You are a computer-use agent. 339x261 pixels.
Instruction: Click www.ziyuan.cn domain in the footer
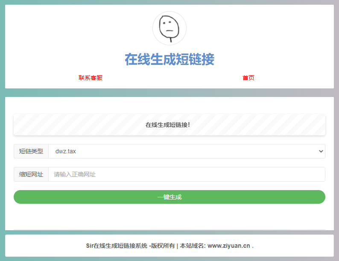point(228,246)
